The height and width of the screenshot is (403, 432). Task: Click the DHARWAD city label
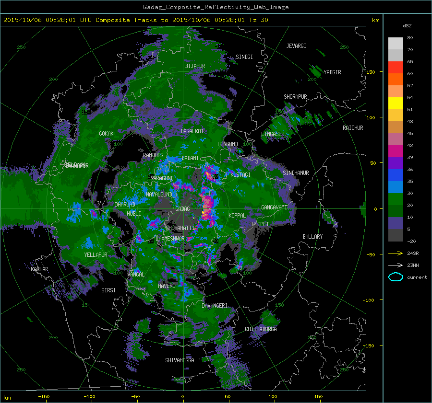[125, 205]
